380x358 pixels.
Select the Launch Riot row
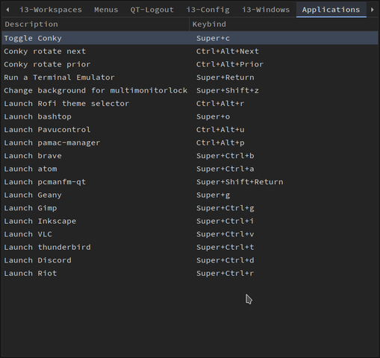tap(190, 274)
